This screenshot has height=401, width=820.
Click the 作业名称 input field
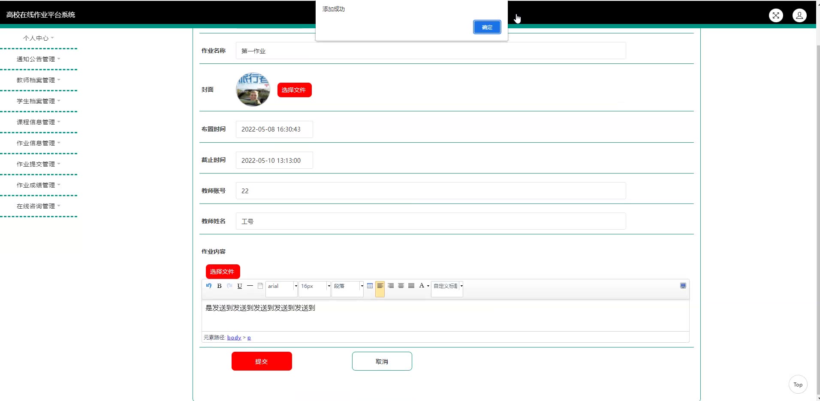click(431, 51)
